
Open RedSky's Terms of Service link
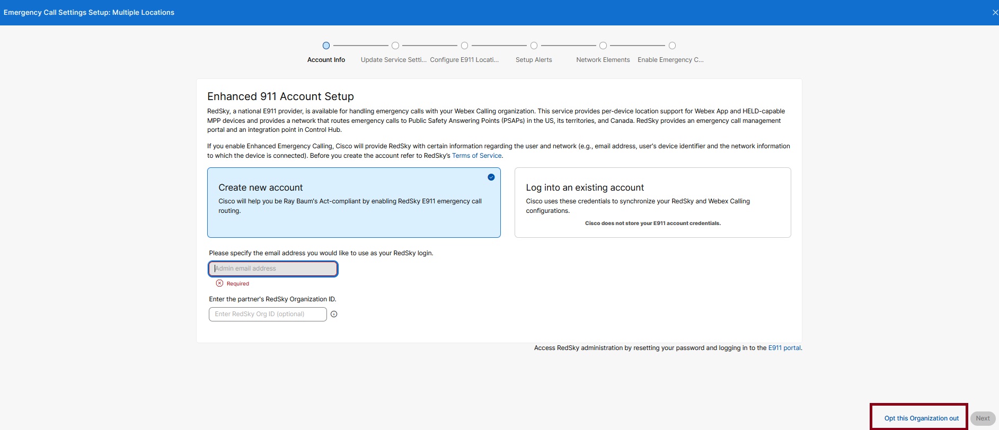476,156
